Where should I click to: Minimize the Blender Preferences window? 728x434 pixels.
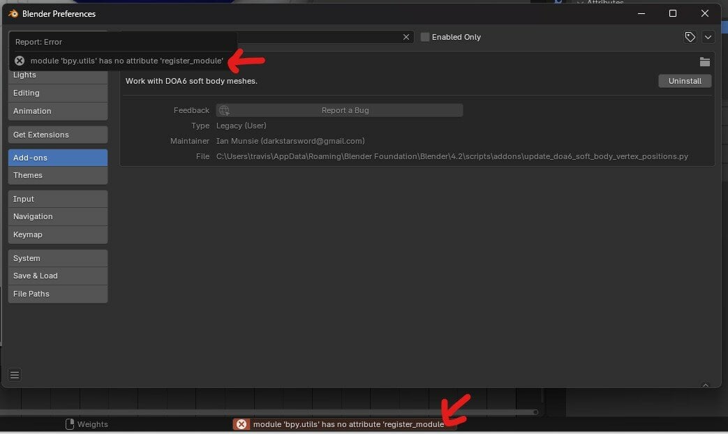click(641, 13)
